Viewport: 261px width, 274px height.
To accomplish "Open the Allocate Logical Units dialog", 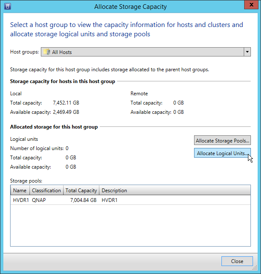I will (222, 153).
